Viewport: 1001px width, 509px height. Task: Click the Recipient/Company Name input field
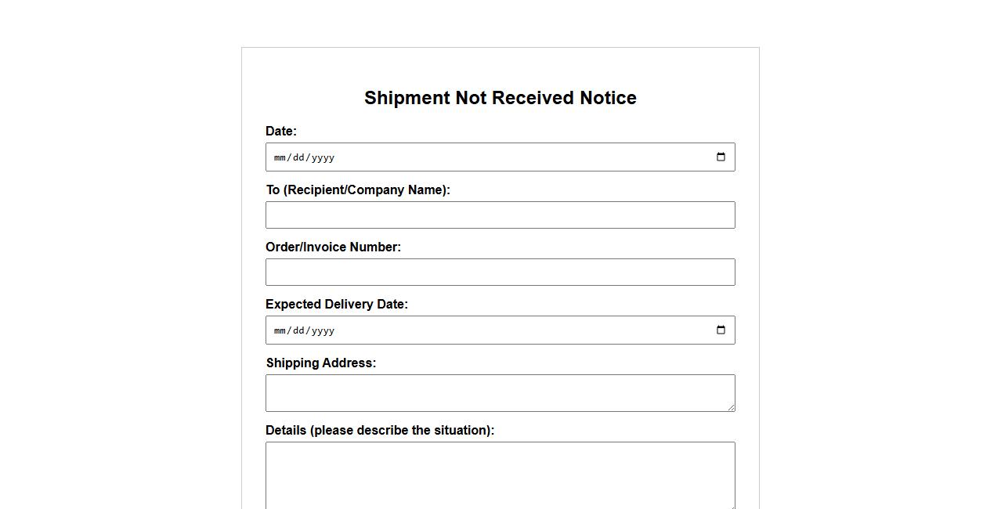click(x=500, y=215)
